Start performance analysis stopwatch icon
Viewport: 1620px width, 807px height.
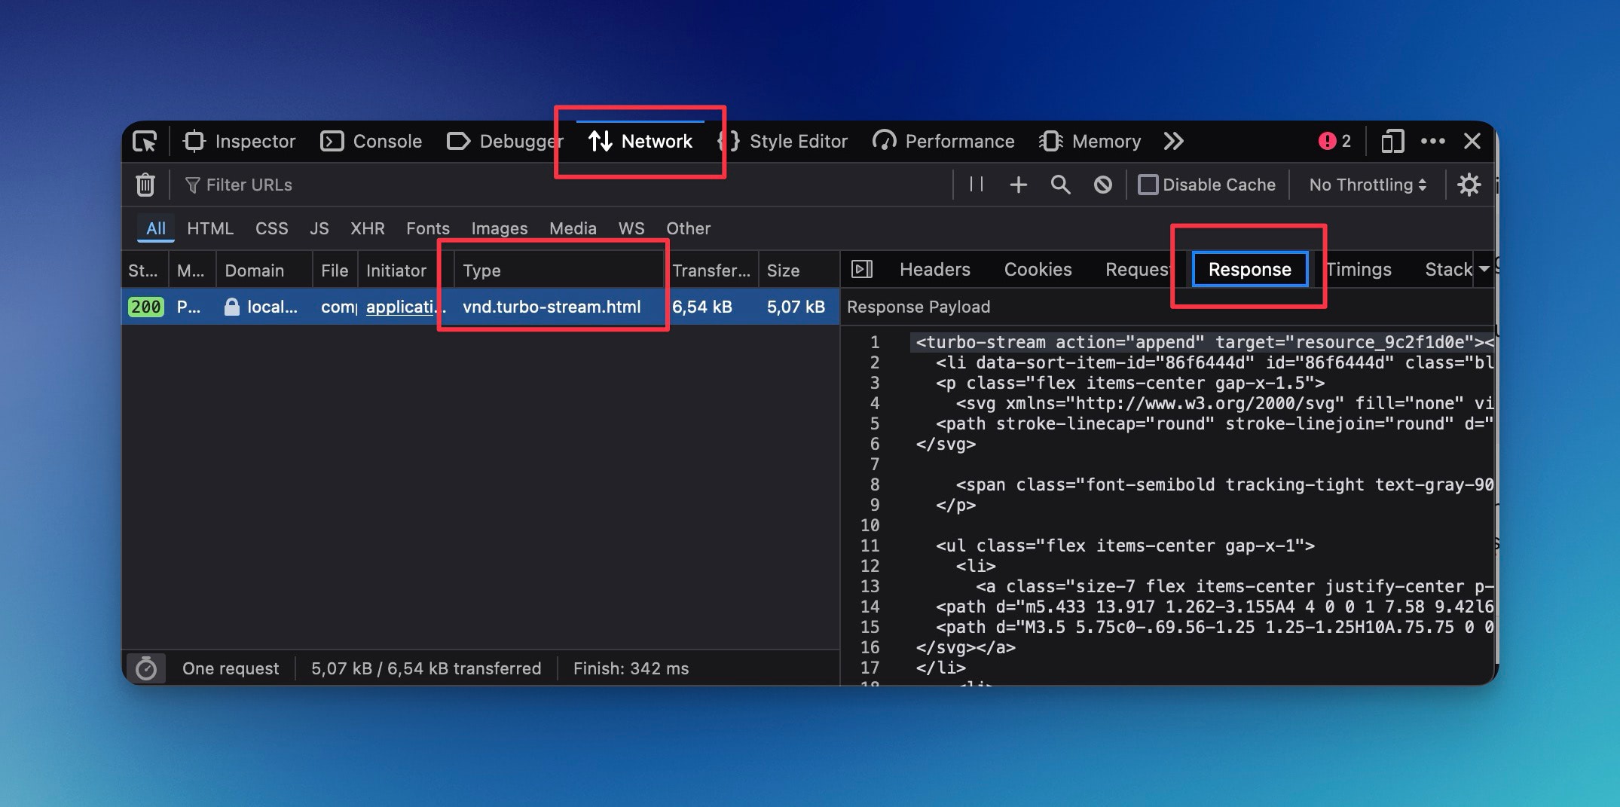[x=146, y=668]
